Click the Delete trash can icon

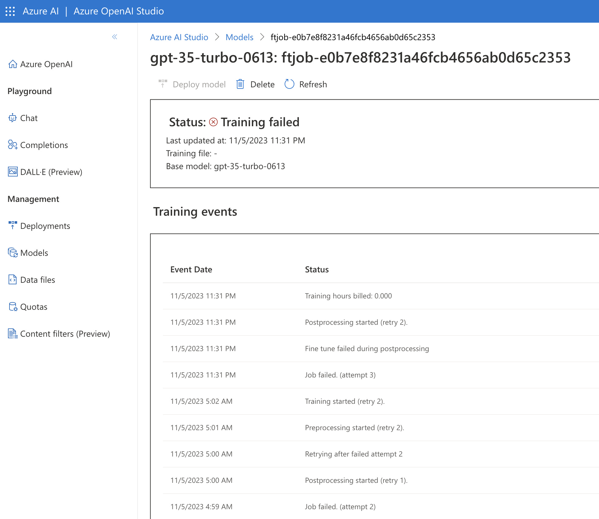(x=240, y=84)
